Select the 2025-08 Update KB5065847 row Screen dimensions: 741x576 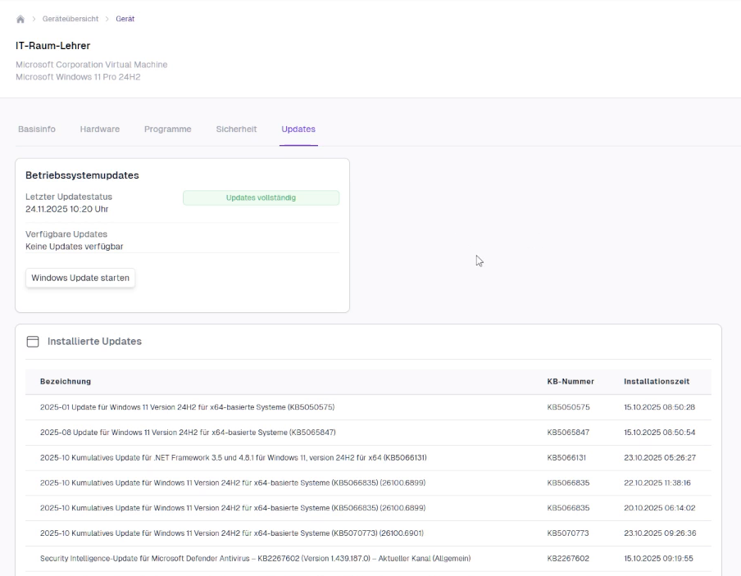point(188,433)
